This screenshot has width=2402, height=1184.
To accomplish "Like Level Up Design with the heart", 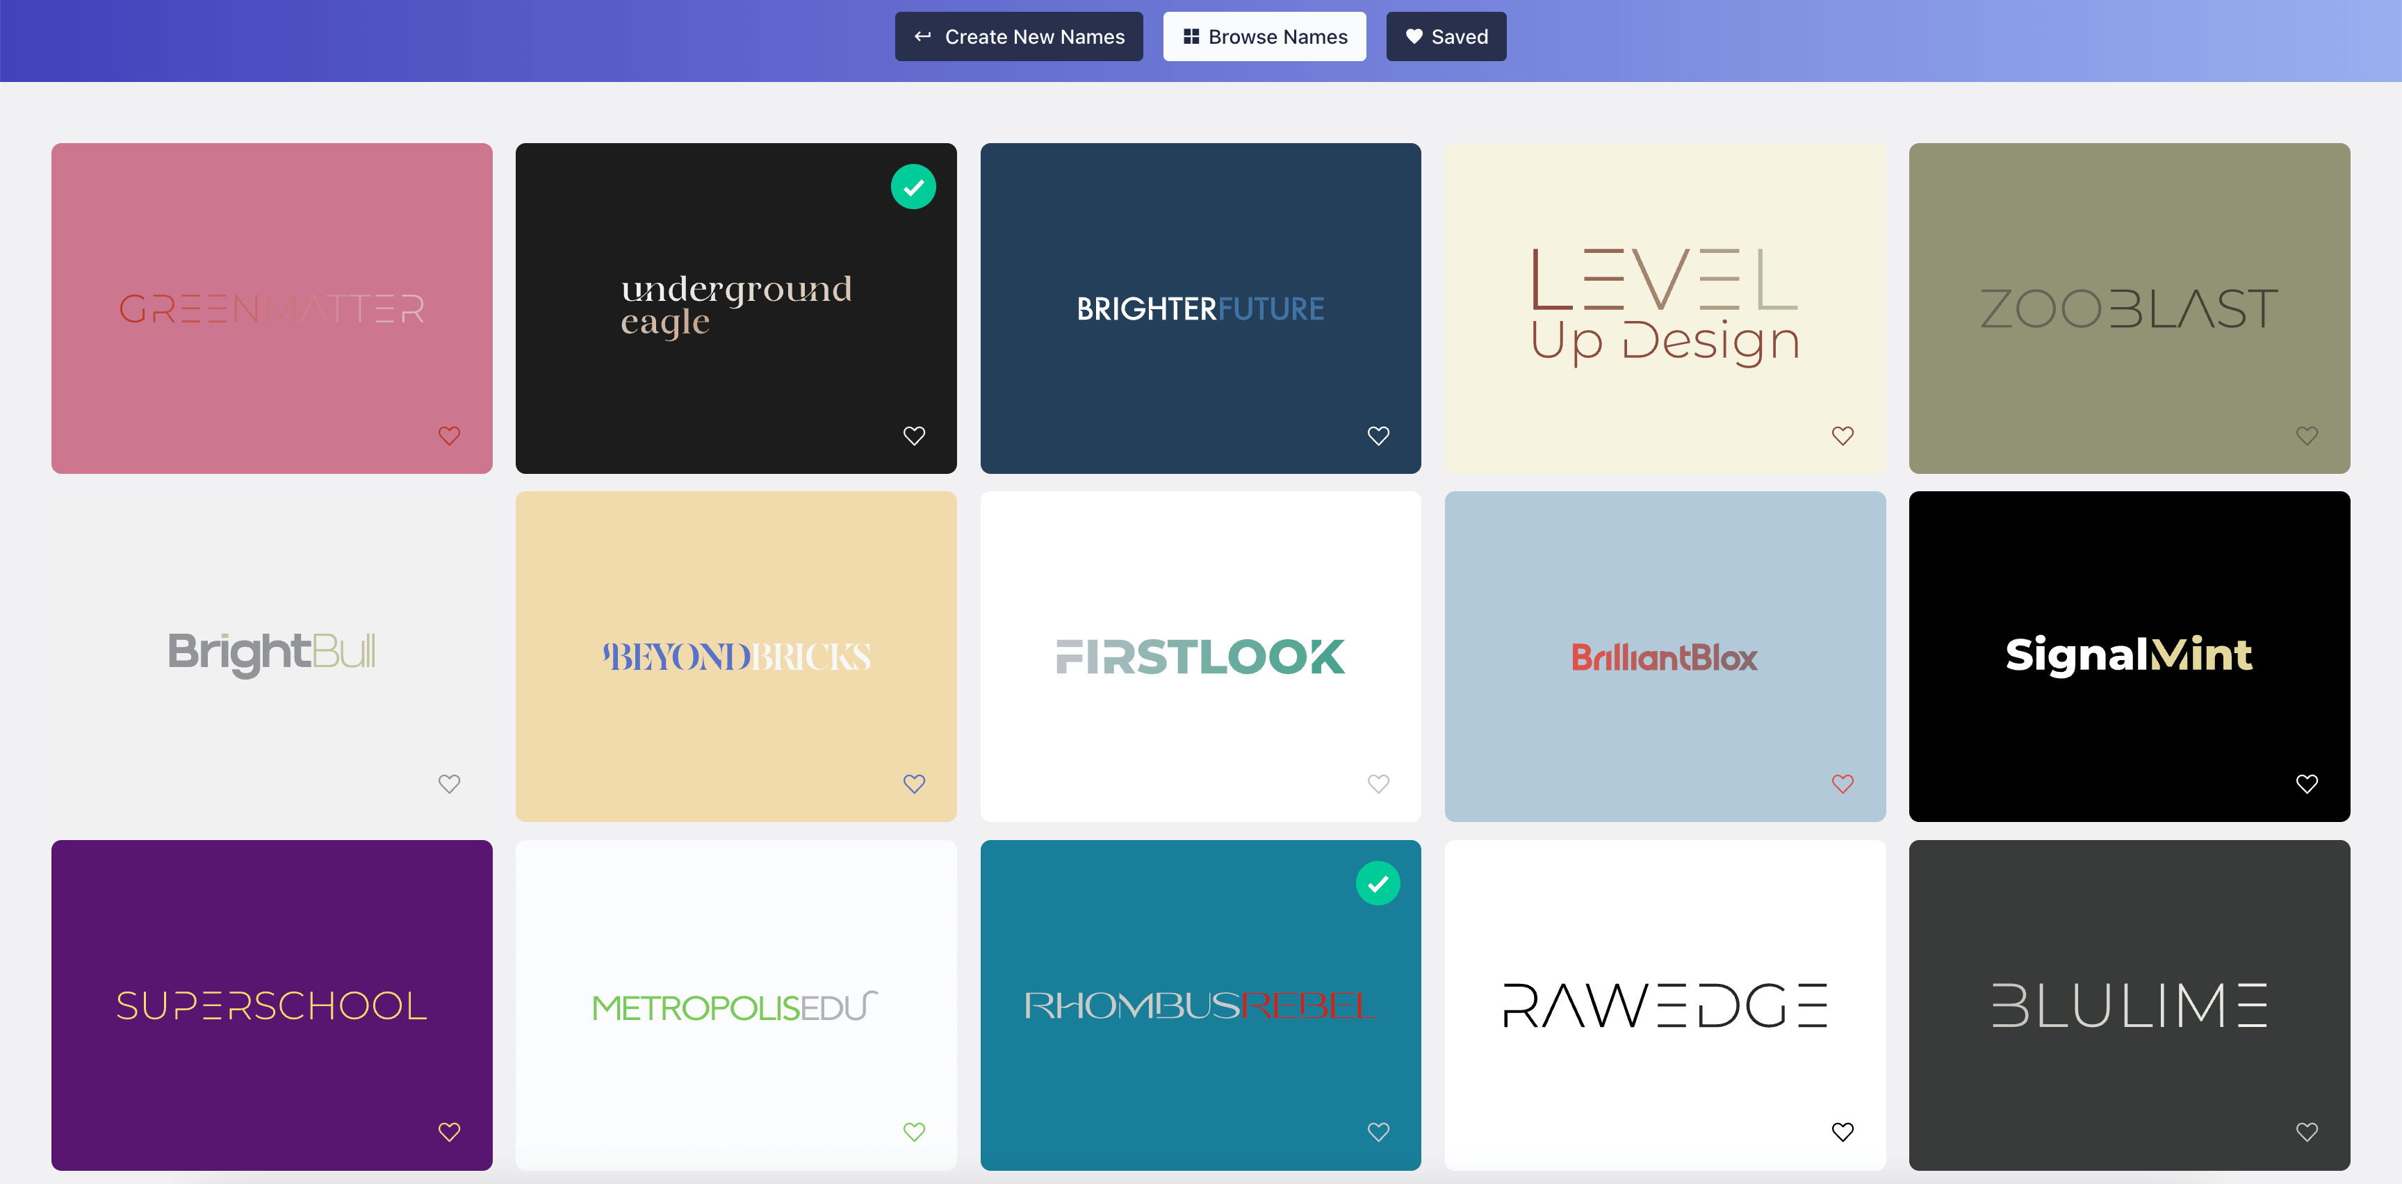I will pyautogui.click(x=1843, y=436).
